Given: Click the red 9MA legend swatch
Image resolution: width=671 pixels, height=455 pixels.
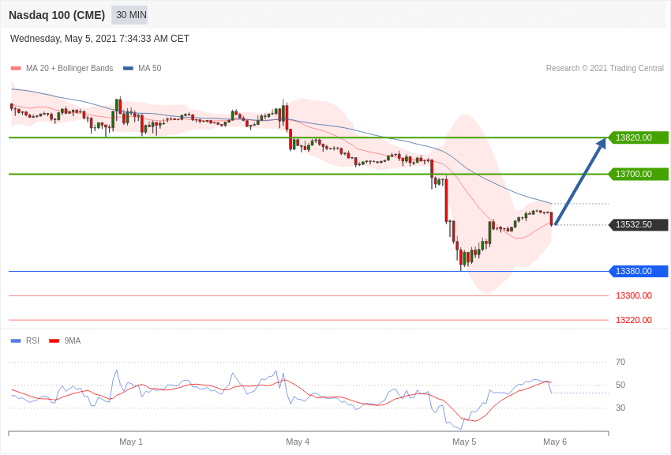Looking at the screenshot, I should (x=54, y=341).
